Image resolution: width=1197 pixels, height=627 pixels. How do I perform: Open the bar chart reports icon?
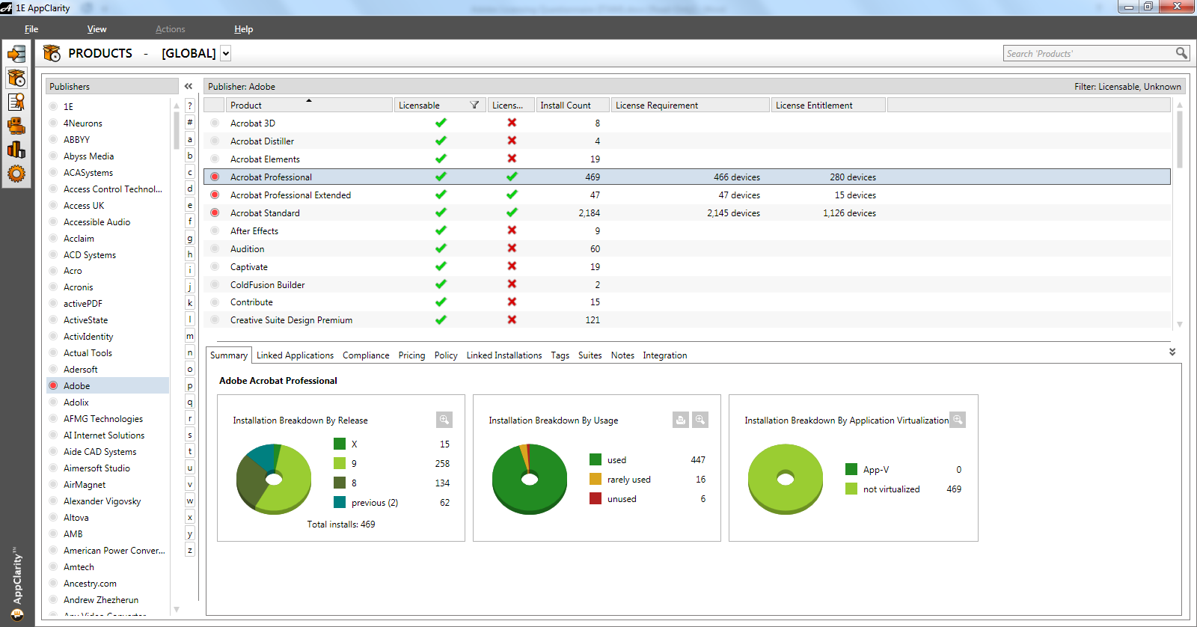click(x=16, y=150)
